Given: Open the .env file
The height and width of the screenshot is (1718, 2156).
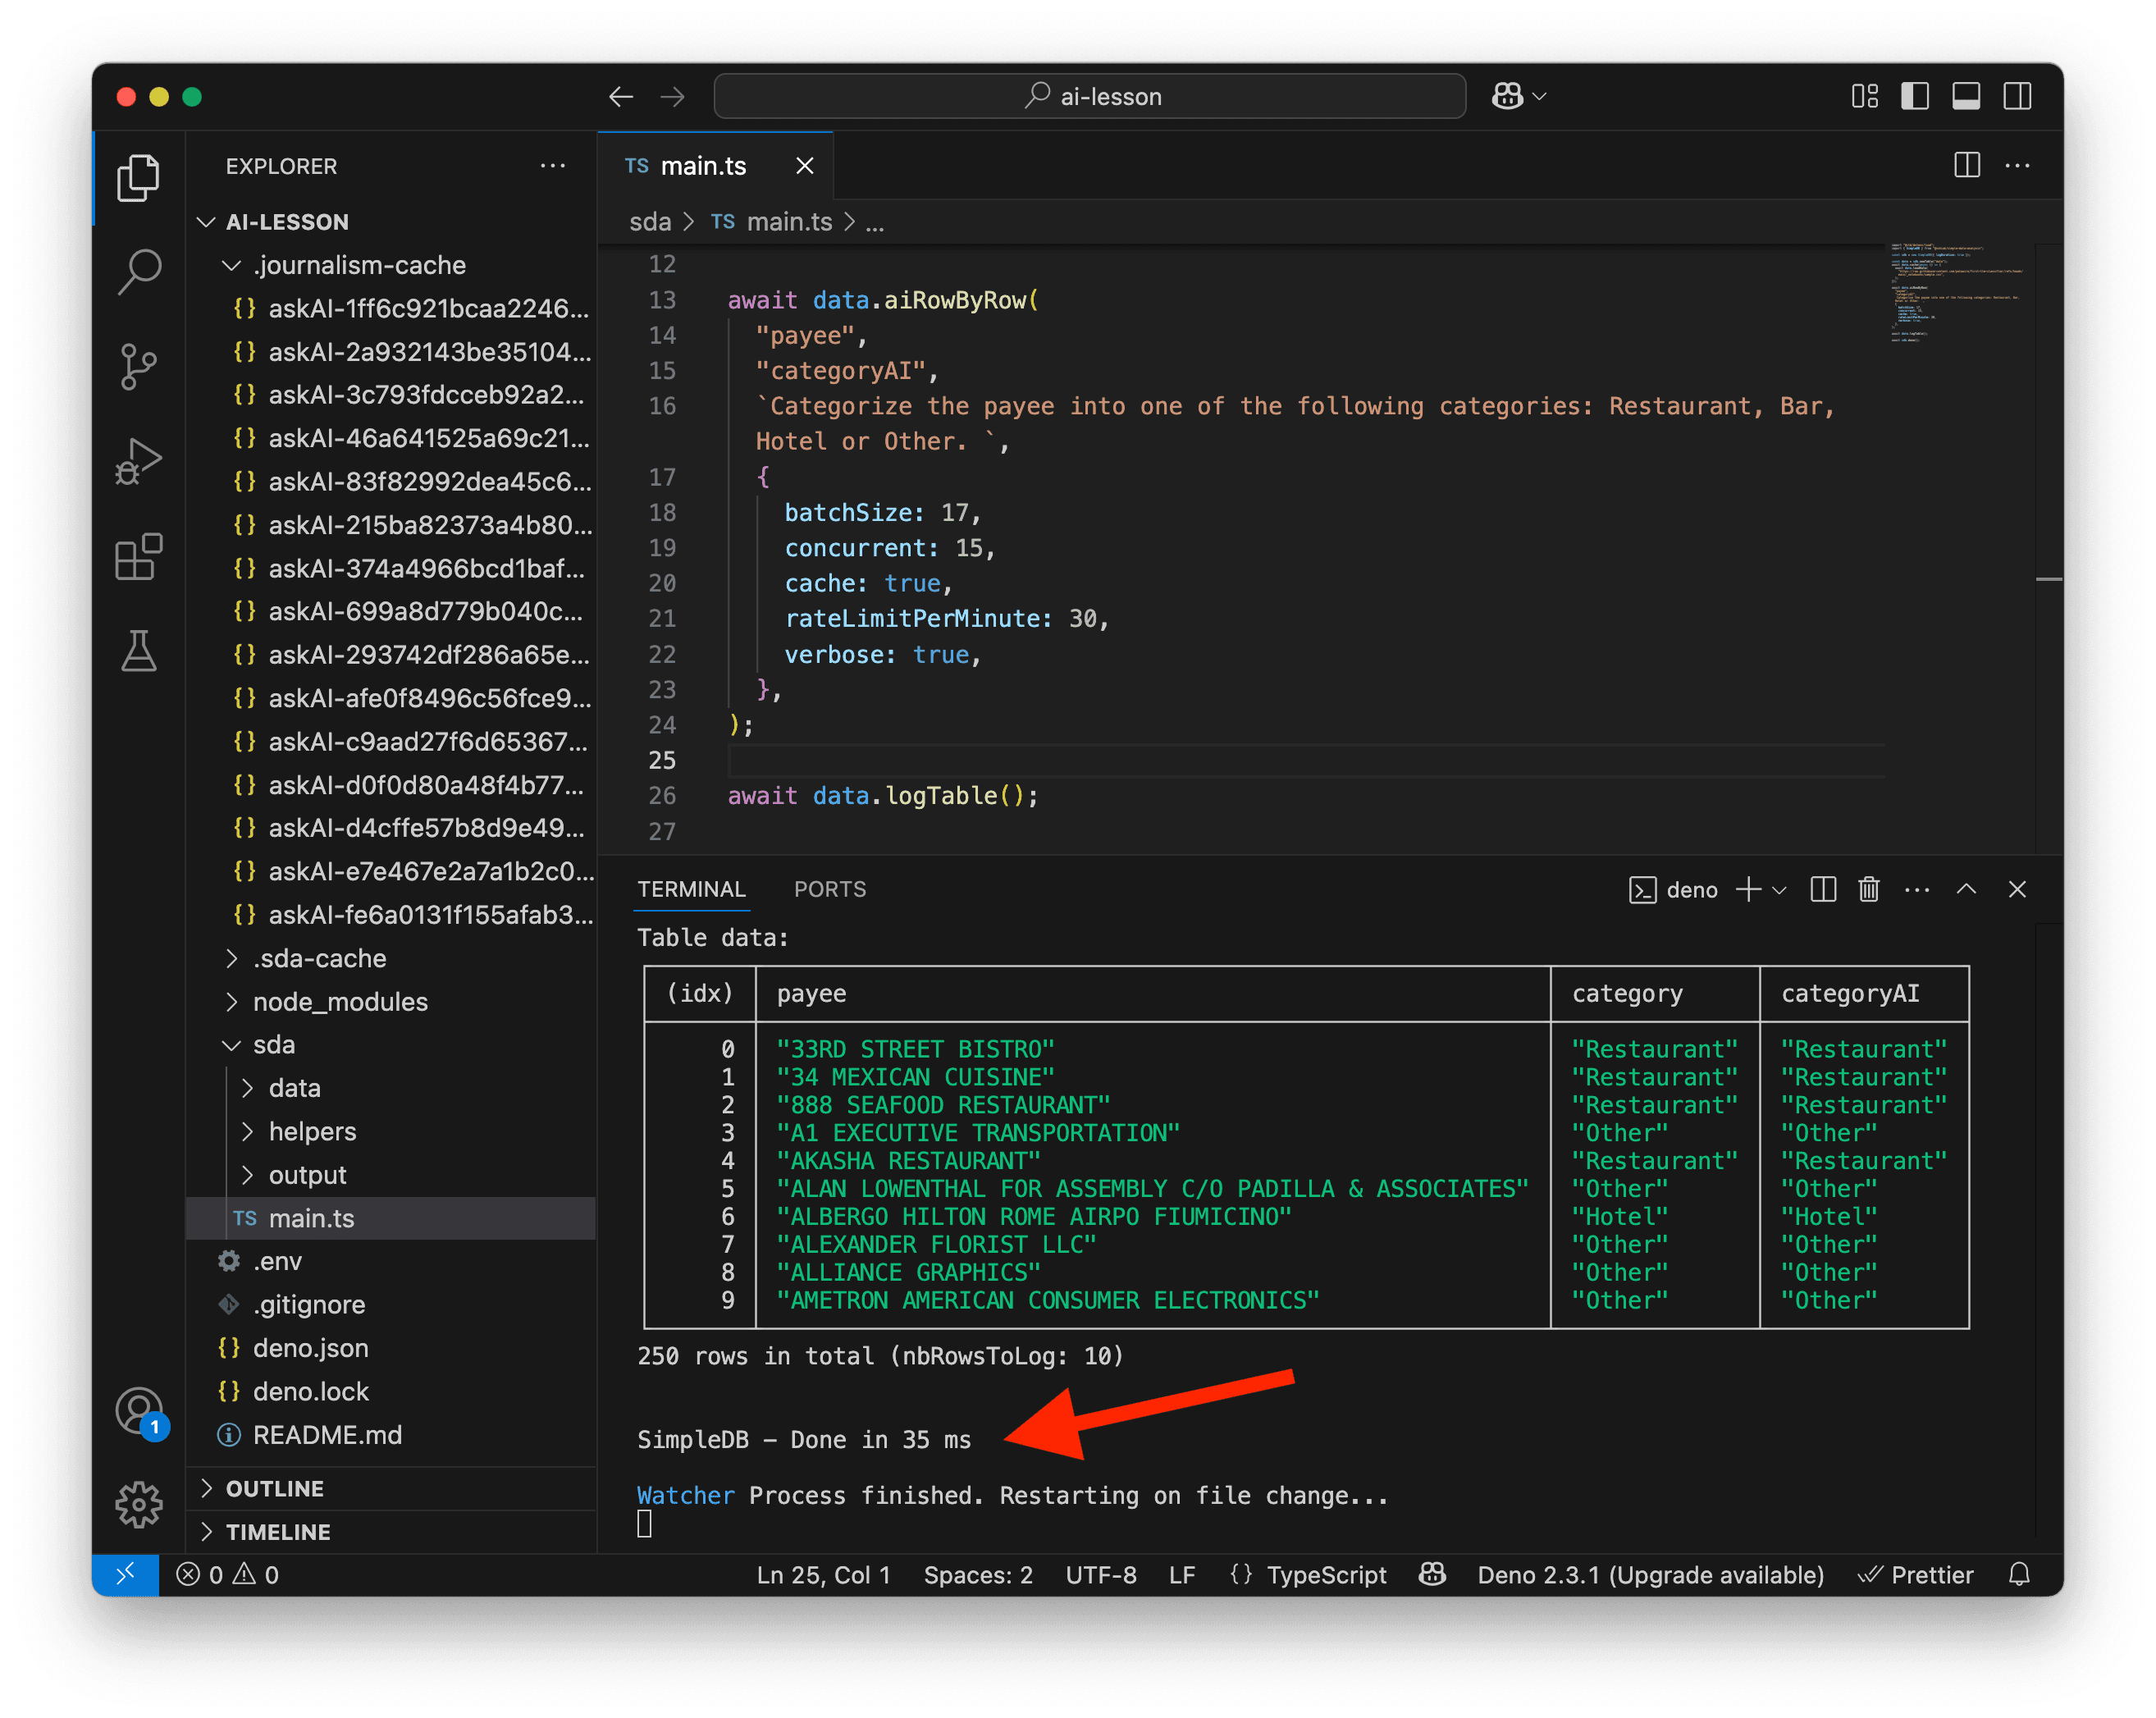Looking at the screenshot, I should pyautogui.click(x=391, y=1261).
